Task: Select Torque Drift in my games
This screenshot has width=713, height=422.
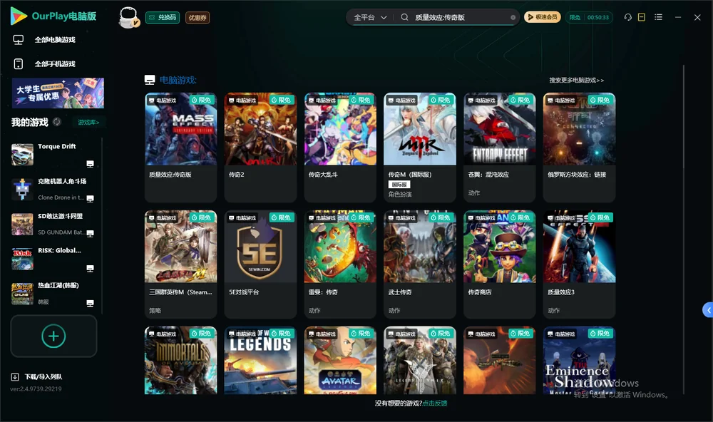Action: coord(53,155)
